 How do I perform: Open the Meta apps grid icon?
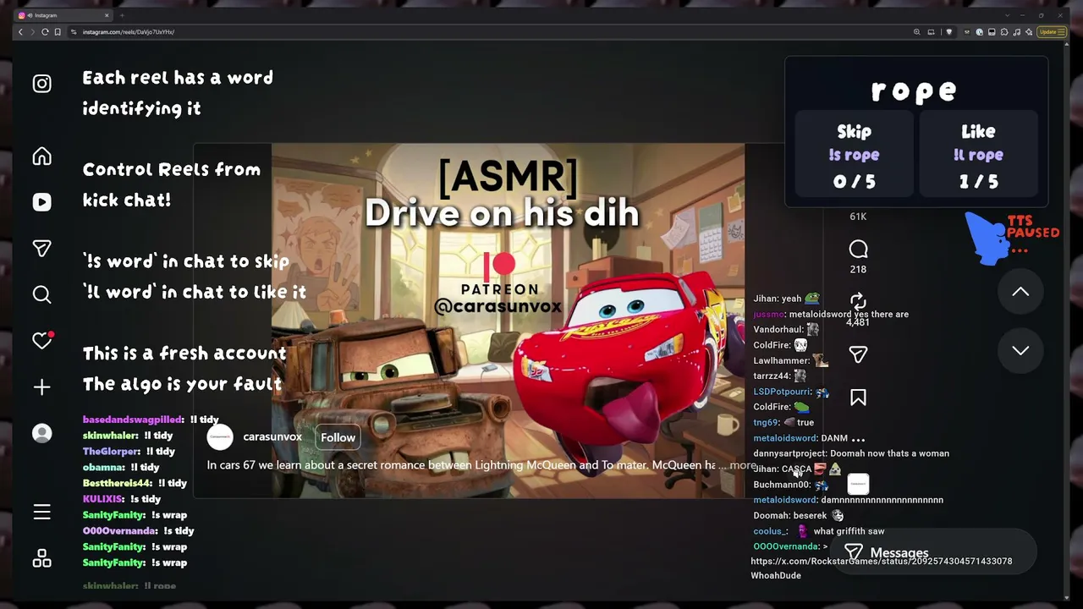(41, 558)
